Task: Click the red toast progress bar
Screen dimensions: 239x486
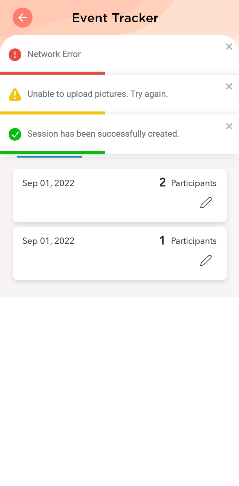Action: (x=52, y=73)
